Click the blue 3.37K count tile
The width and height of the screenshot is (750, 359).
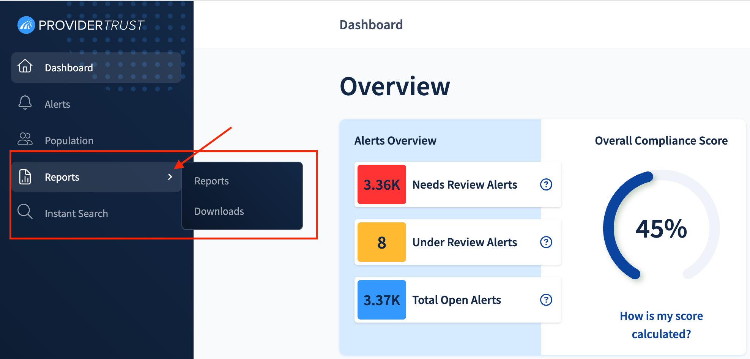[382, 300]
